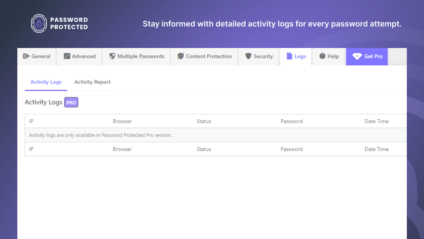The height and width of the screenshot is (239, 424).
Task: Click the PASSWORD PROTECTED brand text
Action: pyautogui.click(x=69, y=23)
